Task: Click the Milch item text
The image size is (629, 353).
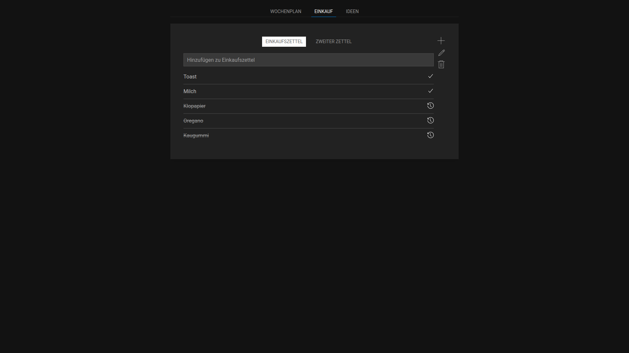Action: 190,91
